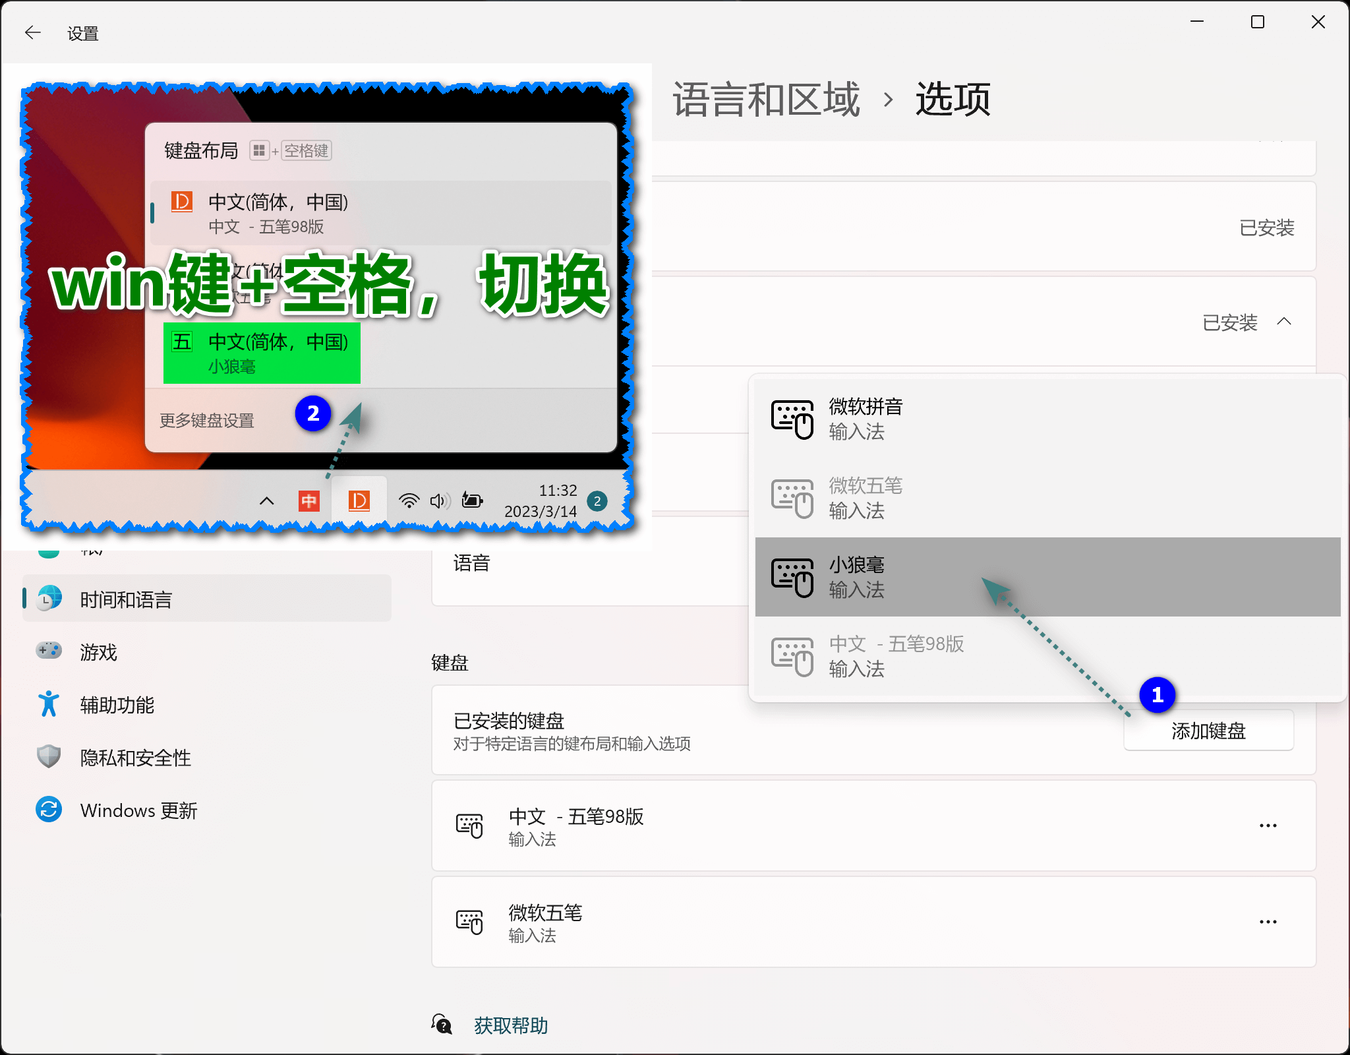Viewport: 1350px width, 1055px height.
Task: Collapse the 已安装 chevron section
Action: [x=1283, y=322]
